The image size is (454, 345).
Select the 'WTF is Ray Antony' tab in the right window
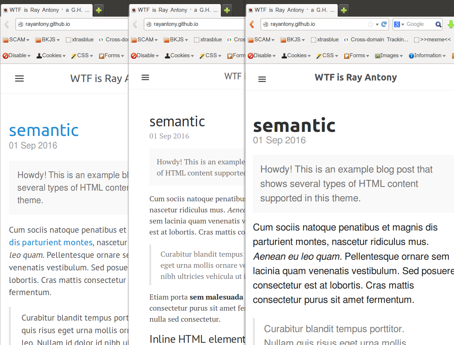click(x=291, y=10)
